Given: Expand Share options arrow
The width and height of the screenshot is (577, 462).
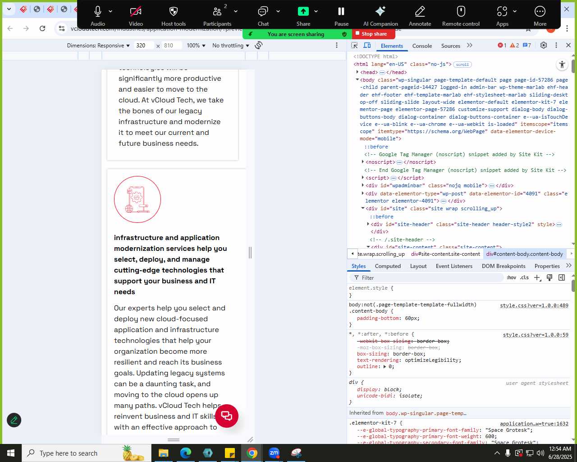Looking at the screenshot, I should pyautogui.click(x=316, y=11).
